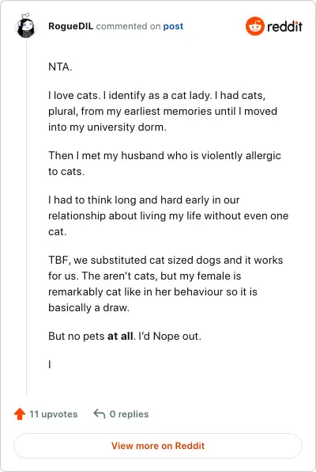Click the lone trailing "I" line
Image resolution: width=316 pixels, height=472 pixels.
50,364
